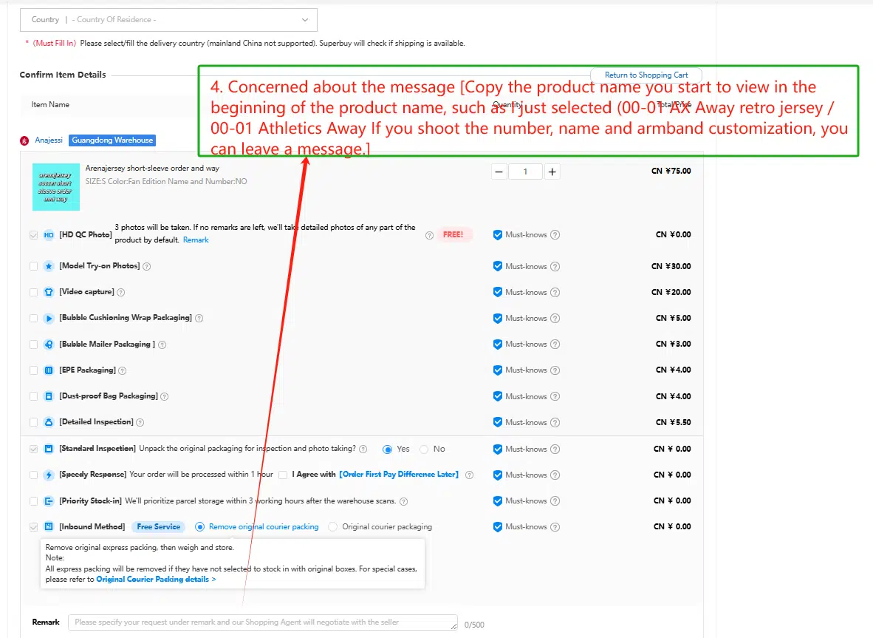Enable Bubble Cushioning Wrap Packaging checkbox
This screenshot has width=873, height=638.
coord(33,318)
